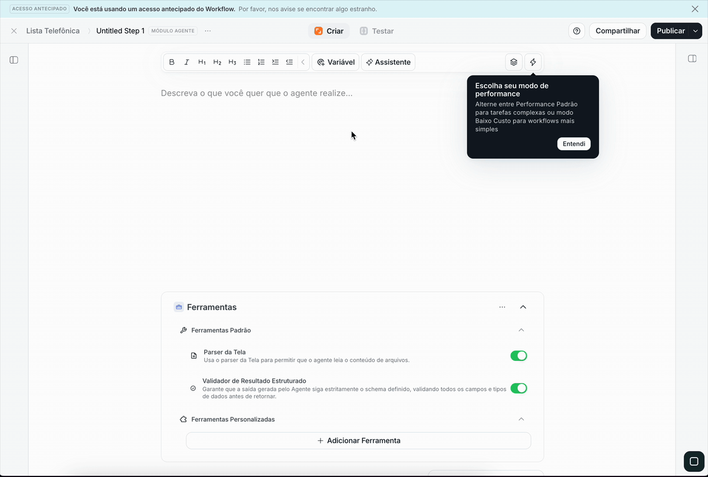Screen dimensions: 708x477
Task: Apply Heading 1 style
Action: click(202, 62)
